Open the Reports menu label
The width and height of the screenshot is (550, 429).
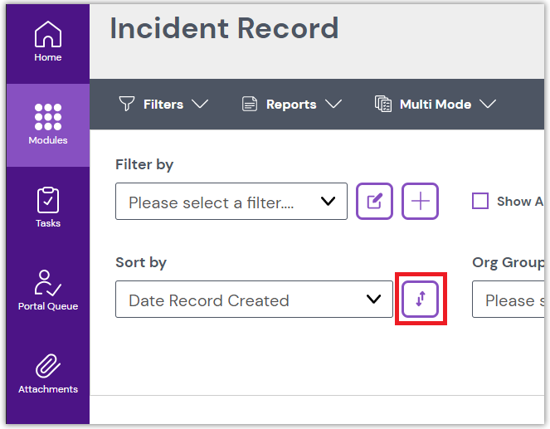tap(290, 105)
